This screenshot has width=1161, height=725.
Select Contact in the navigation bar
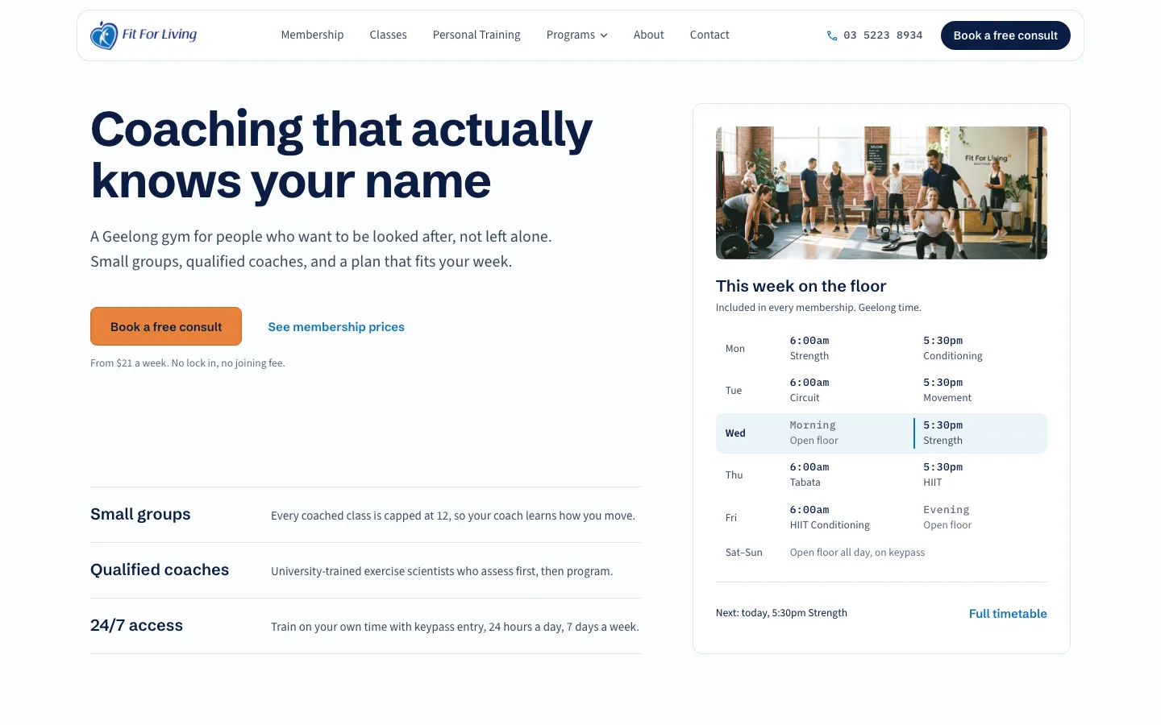pos(709,35)
